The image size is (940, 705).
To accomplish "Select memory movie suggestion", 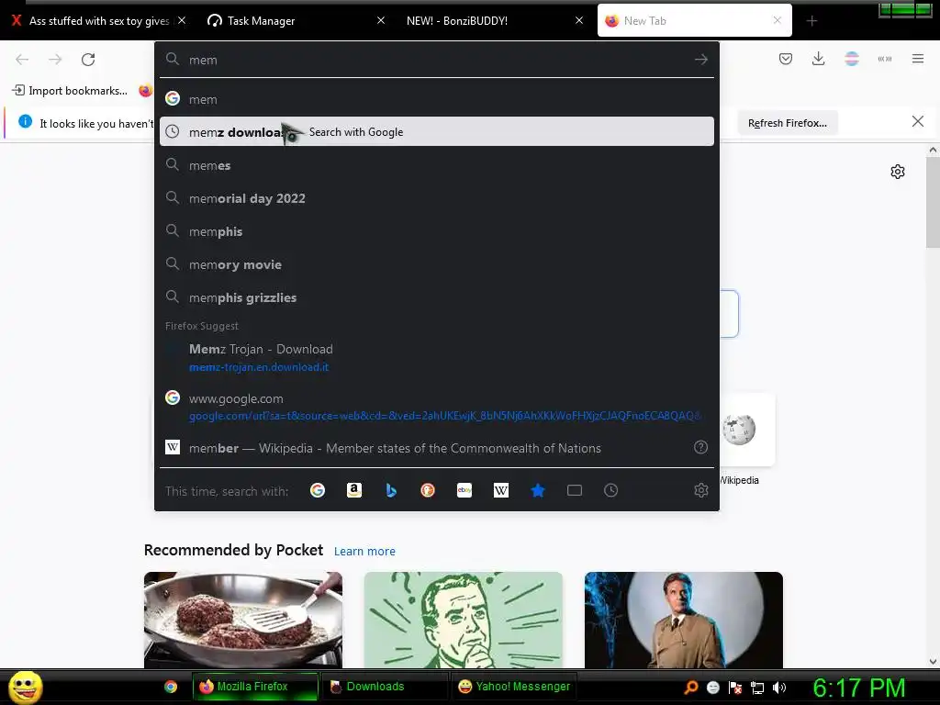I will [x=436, y=263].
